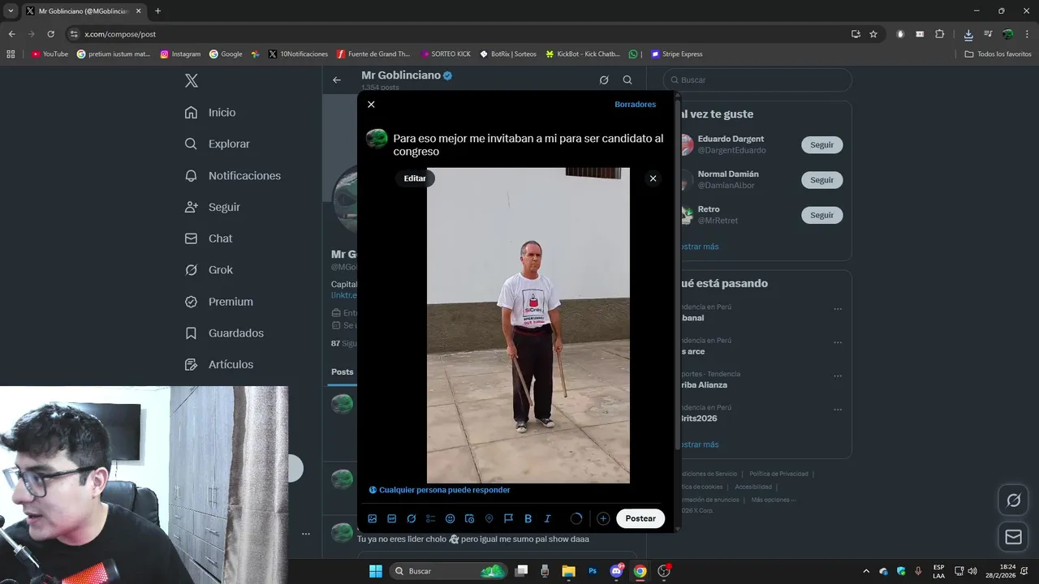Open Todos los favoritos folder
Viewport: 1039px width, 584px height.
coord(998,54)
